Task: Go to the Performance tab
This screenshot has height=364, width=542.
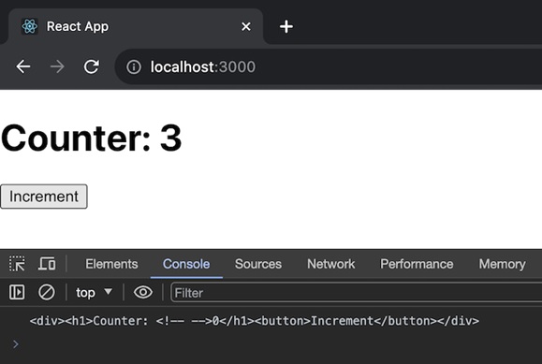Action: [x=417, y=264]
